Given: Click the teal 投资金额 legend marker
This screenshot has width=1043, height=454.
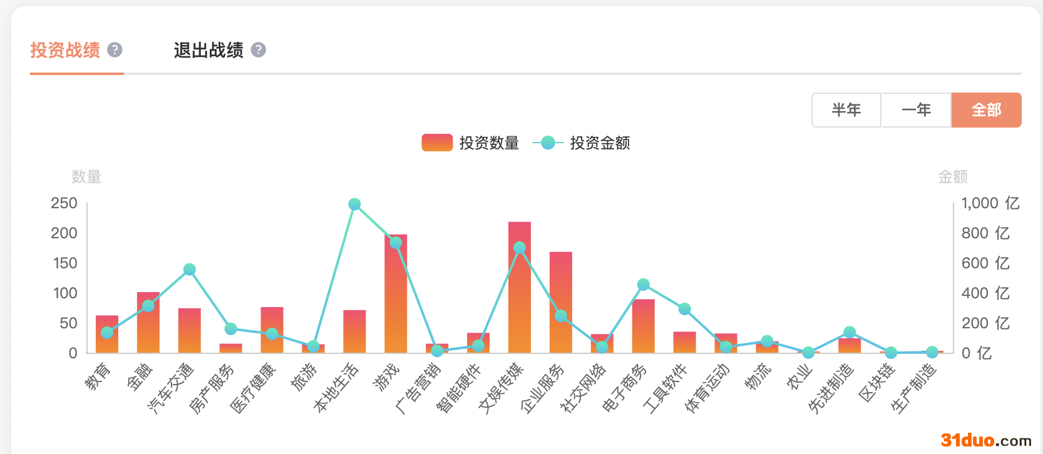Looking at the screenshot, I should (x=548, y=143).
